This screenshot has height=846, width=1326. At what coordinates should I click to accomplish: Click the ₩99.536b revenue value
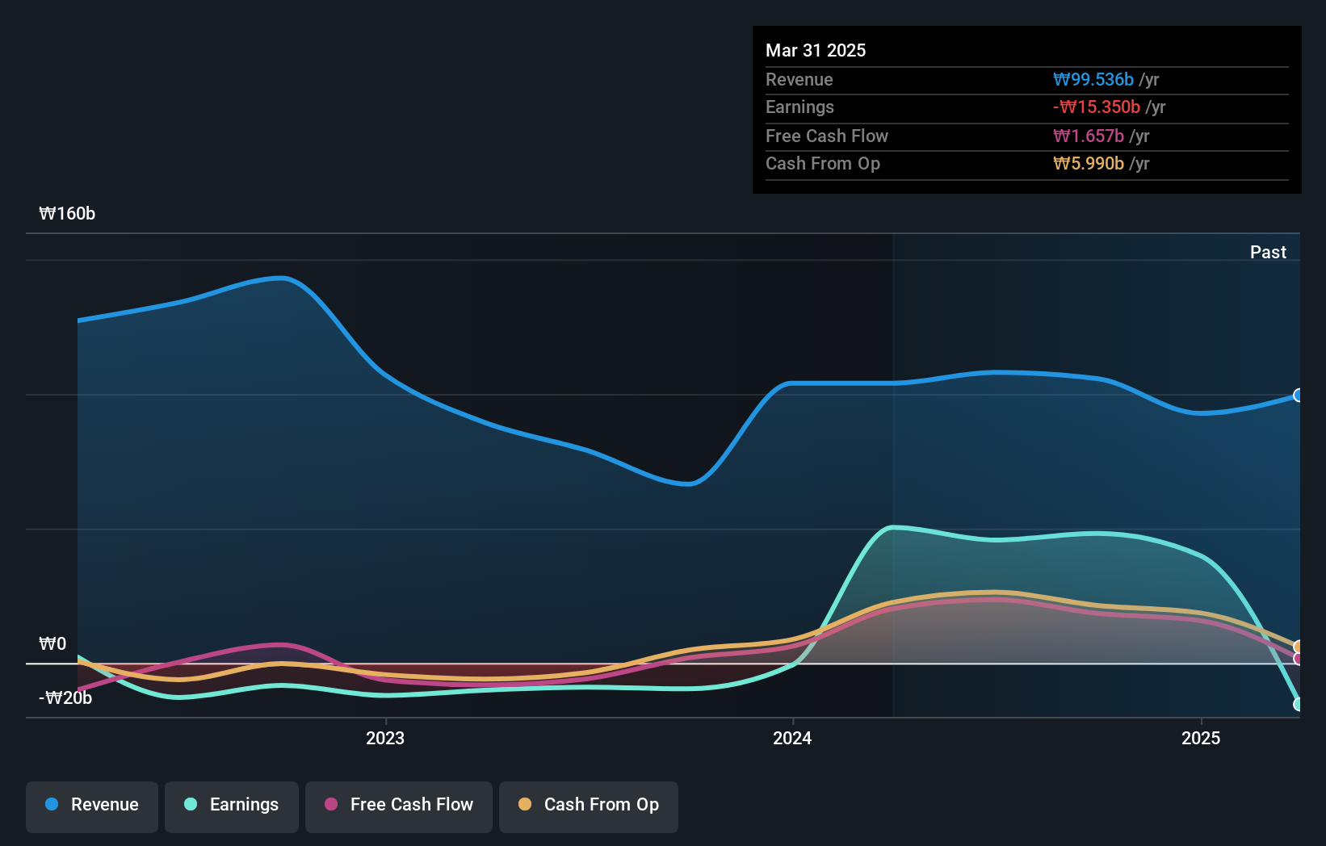(1093, 79)
